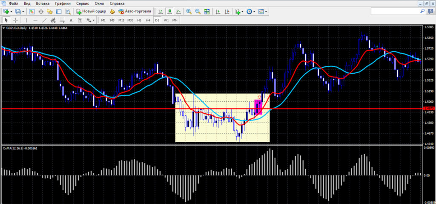436x204 pixels.
Task: Expand the arrows objects dropdown arrow
Action: coord(94,20)
